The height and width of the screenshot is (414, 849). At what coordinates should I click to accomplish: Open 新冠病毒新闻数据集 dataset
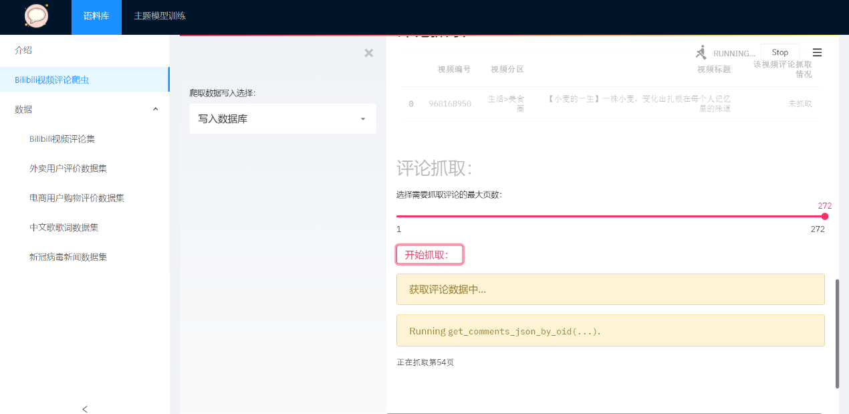pos(68,257)
